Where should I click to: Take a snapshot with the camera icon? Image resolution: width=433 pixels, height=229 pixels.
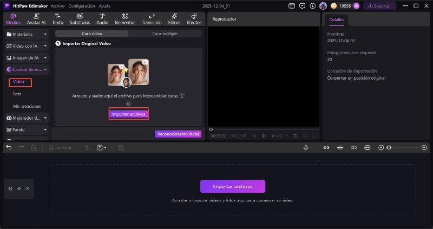pyautogui.click(x=295, y=136)
